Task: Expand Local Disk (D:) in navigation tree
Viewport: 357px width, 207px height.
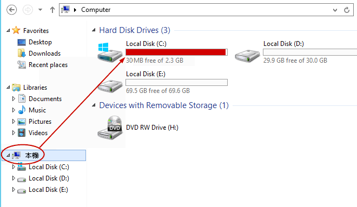Action: tap(14, 178)
